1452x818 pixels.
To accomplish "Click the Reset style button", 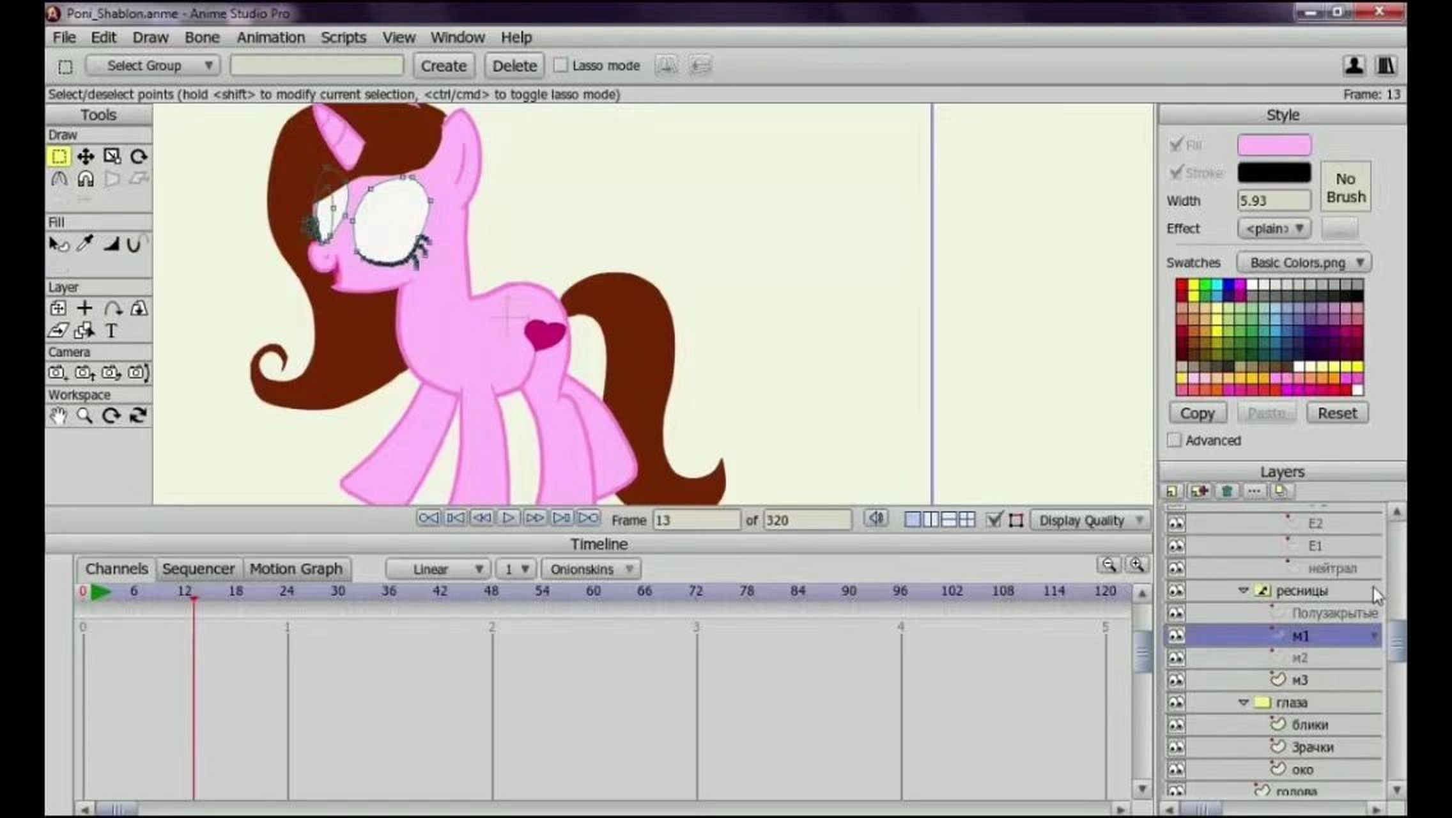I will pyautogui.click(x=1337, y=413).
